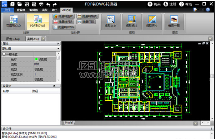Switch to the 编辑器 ribbon tab

(x=34, y=10)
